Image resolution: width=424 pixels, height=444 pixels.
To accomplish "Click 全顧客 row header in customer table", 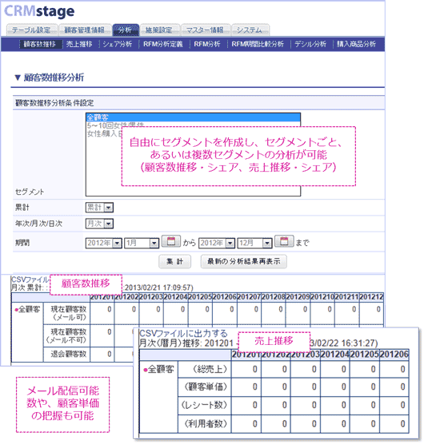I will (x=27, y=309).
